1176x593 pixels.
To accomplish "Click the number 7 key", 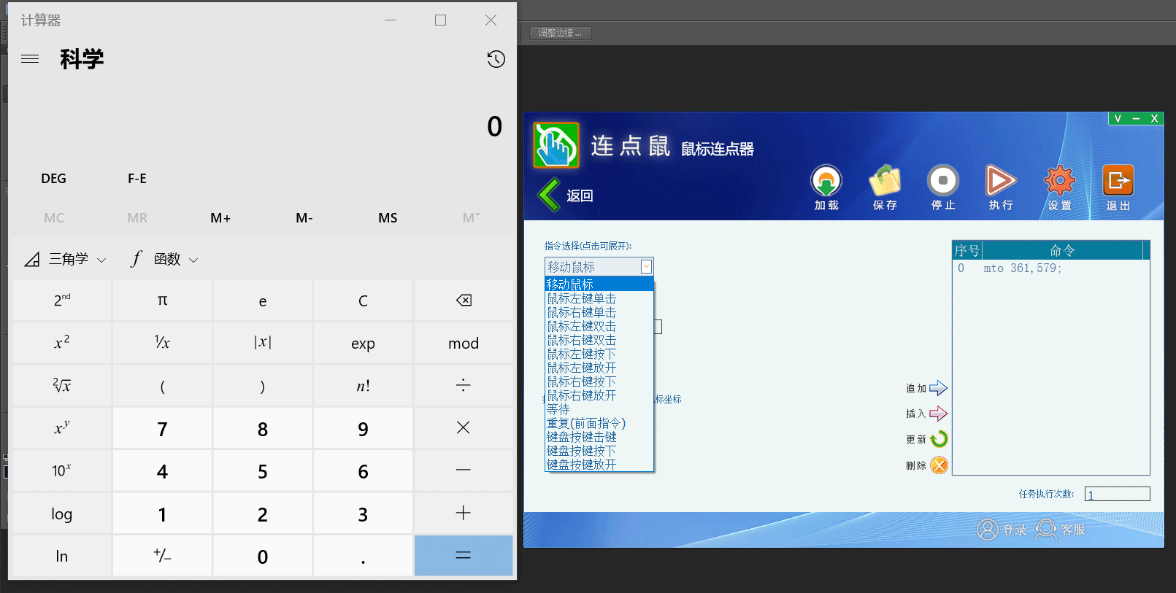I will click(x=162, y=428).
